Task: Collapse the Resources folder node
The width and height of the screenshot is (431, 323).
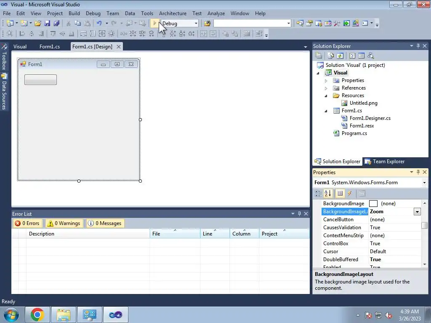Action: pyautogui.click(x=326, y=95)
